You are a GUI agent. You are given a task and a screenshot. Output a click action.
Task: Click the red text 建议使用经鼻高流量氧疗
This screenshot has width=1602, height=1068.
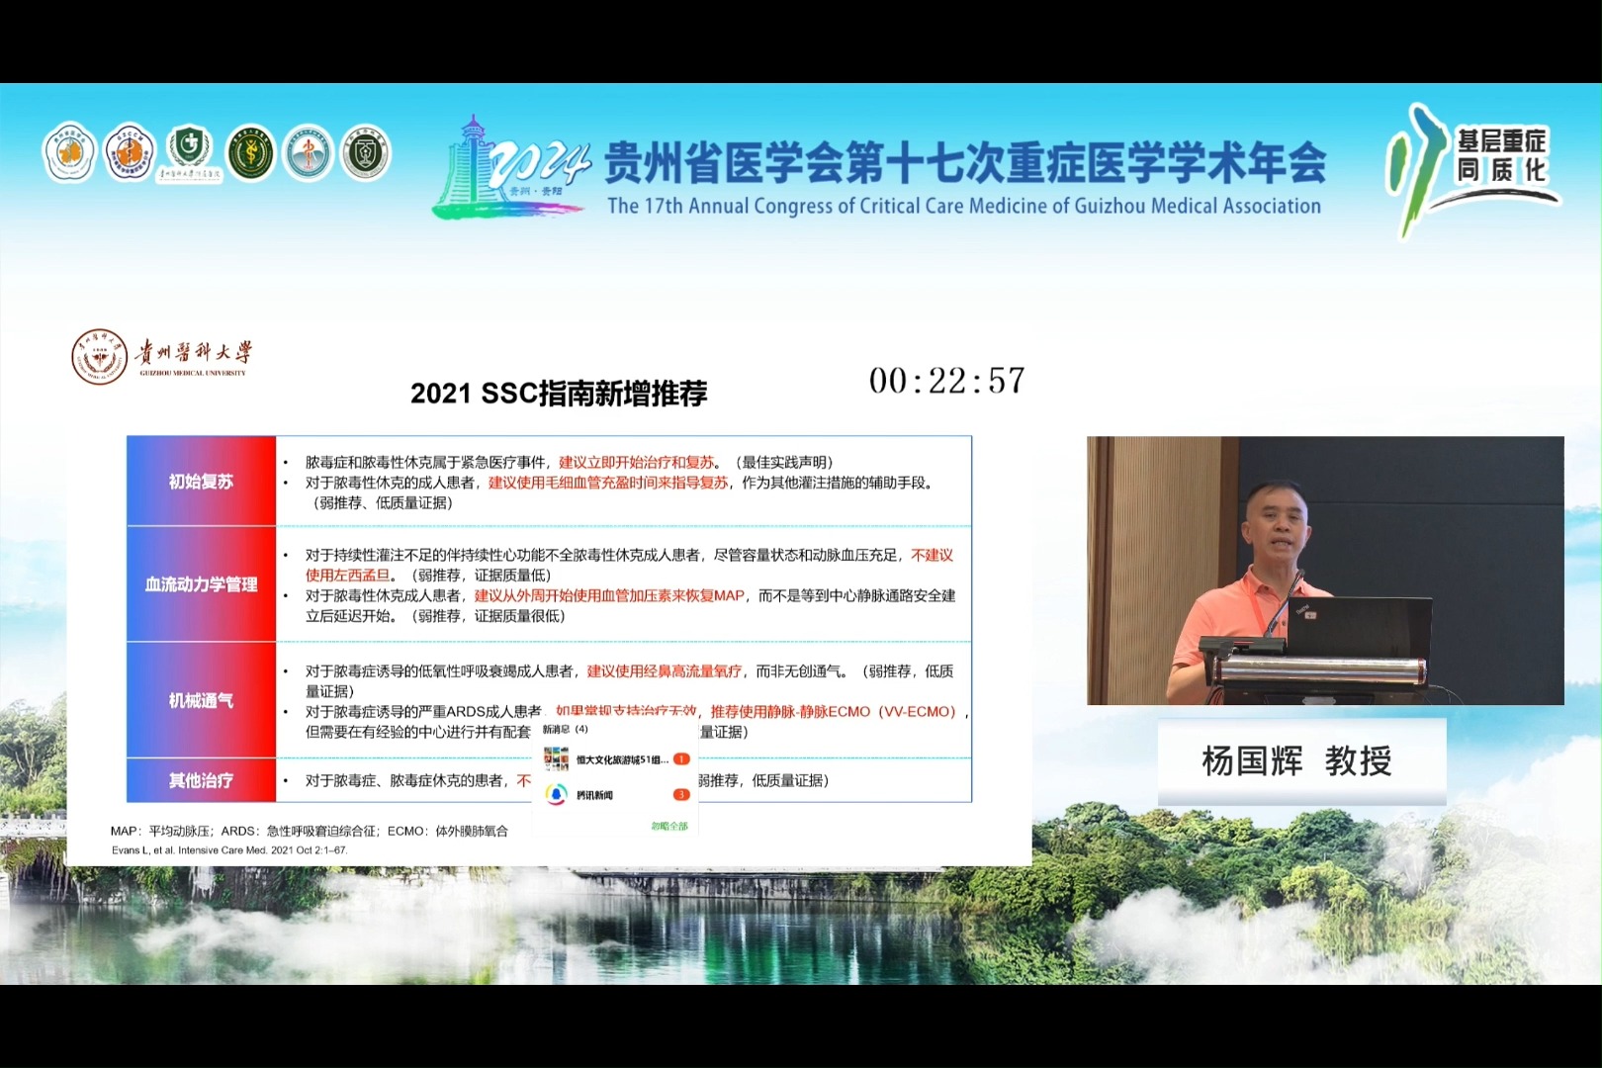tap(665, 670)
